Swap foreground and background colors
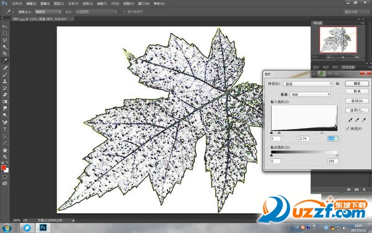This screenshot has height=233, width=372. [7, 162]
